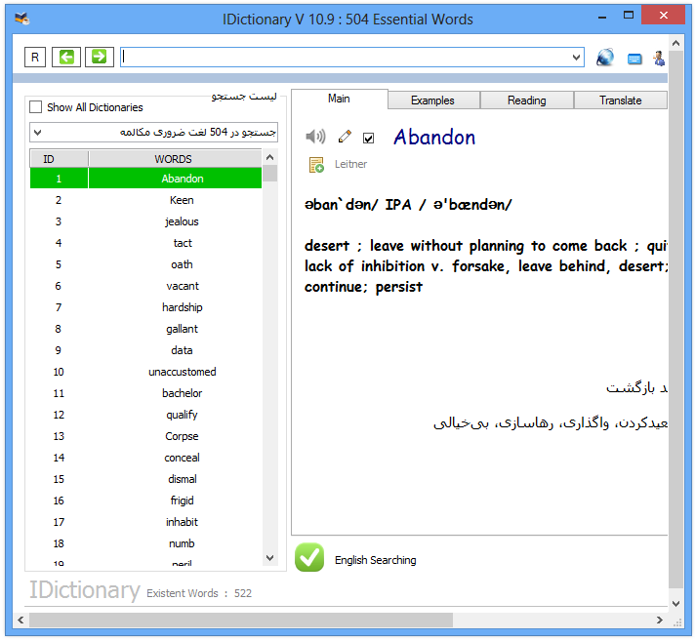Click the green forward arrow button
This screenshot has width=695, height=641.
click(99, 58)
